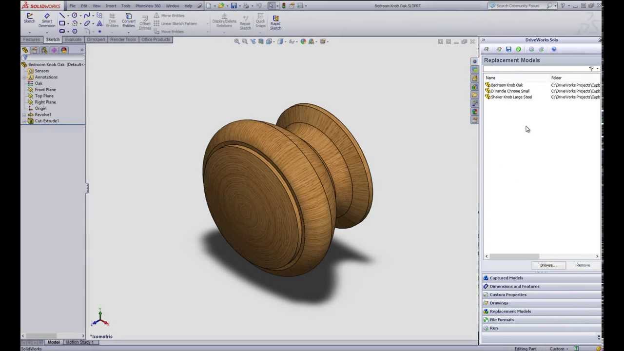Activate the Sketch tool
This screenshot has width=624, height=351.
pos(29,19)
